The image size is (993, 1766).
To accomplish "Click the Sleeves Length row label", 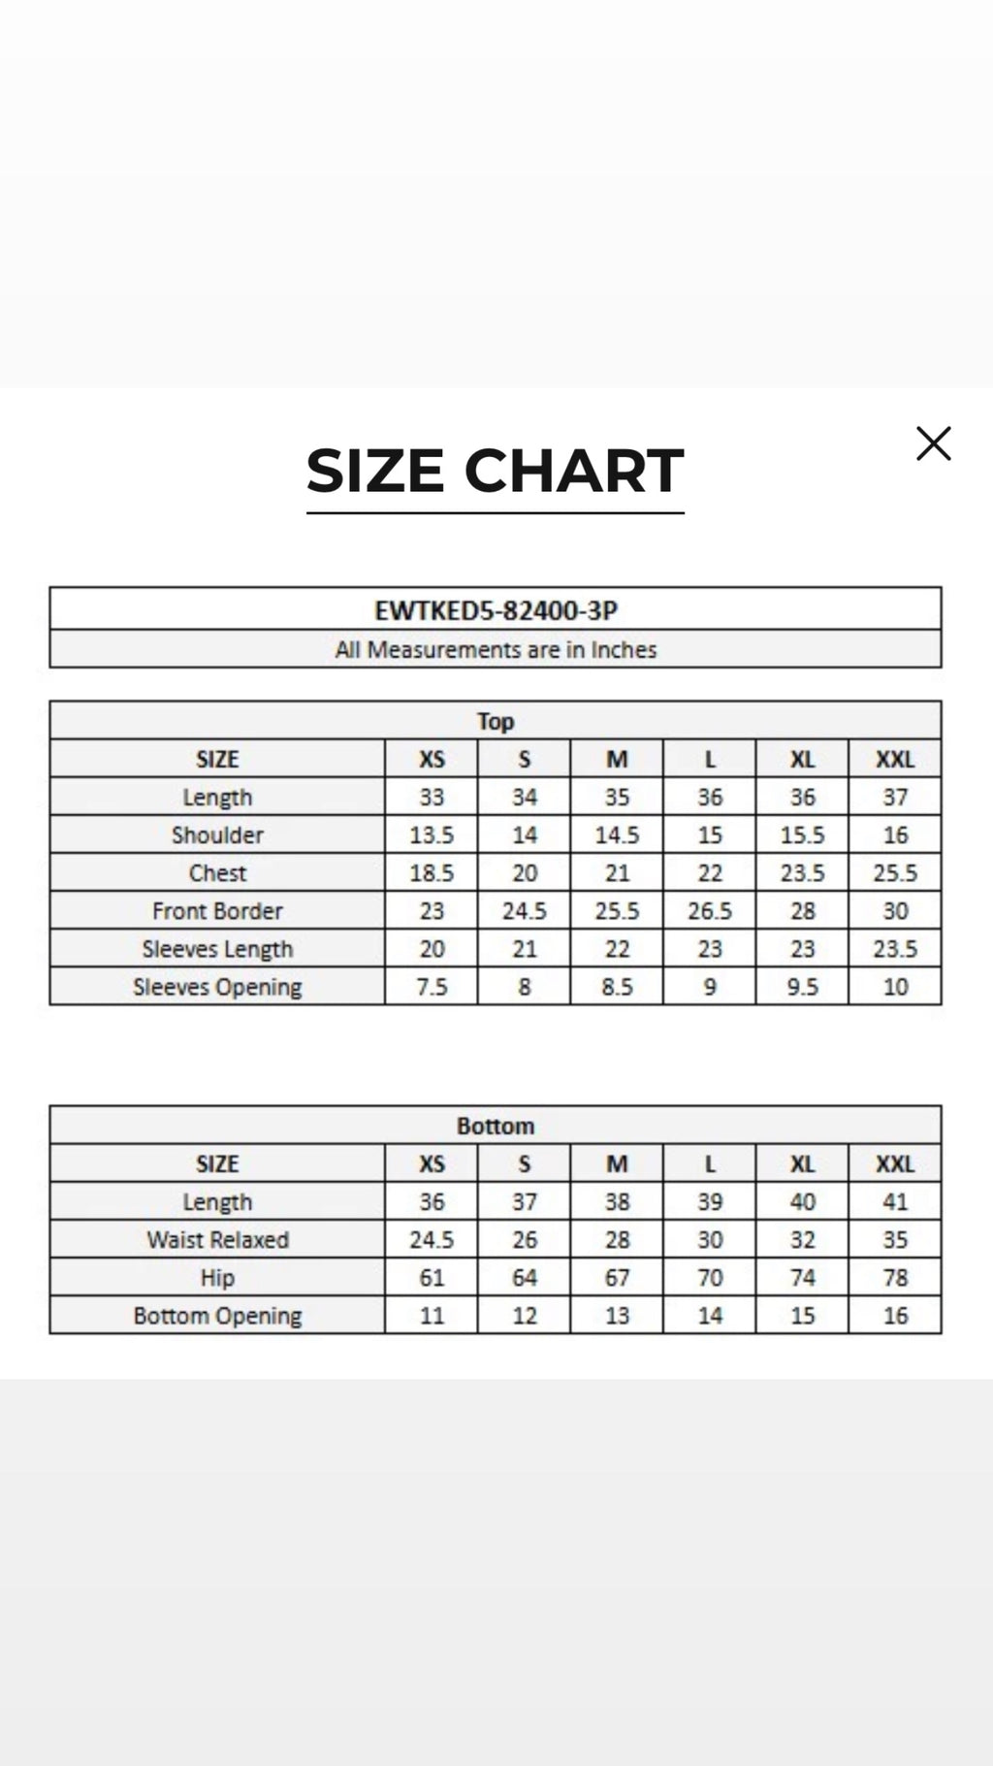I will 217,949.
